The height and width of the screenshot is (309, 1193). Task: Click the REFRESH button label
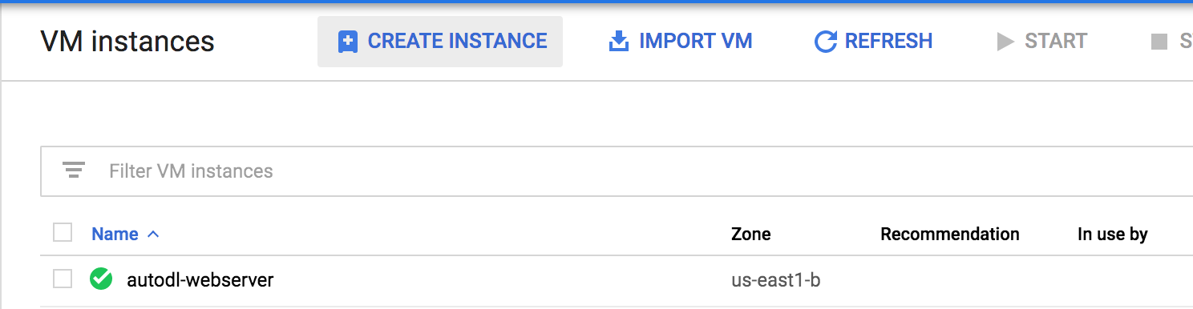889,42
